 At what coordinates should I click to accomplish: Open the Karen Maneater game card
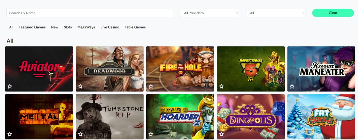[x=321, y=69]
